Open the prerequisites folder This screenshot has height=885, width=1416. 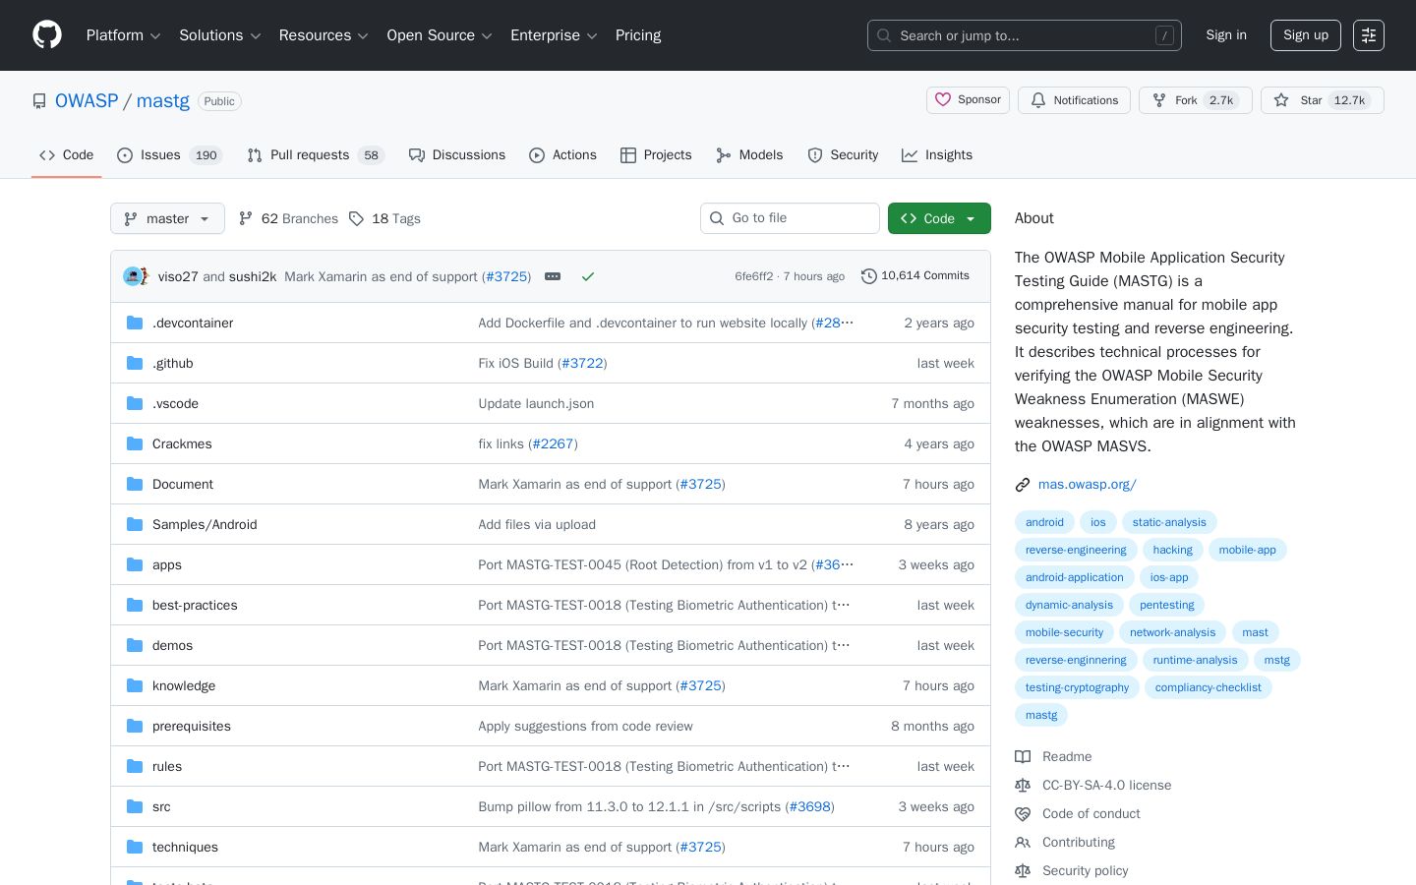coord(192,726)
